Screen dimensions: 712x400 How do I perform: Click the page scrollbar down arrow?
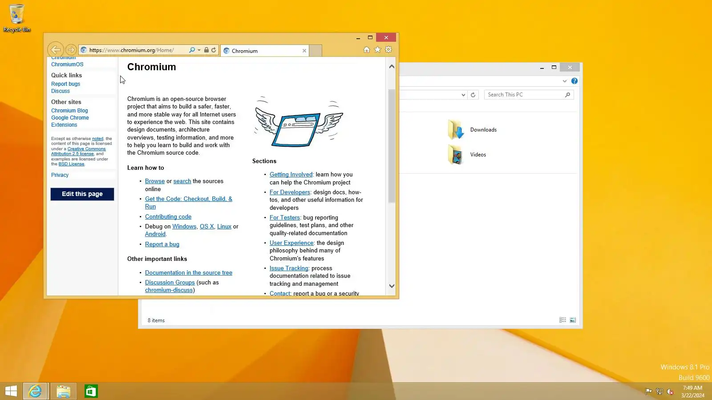[x=392, y=286]
